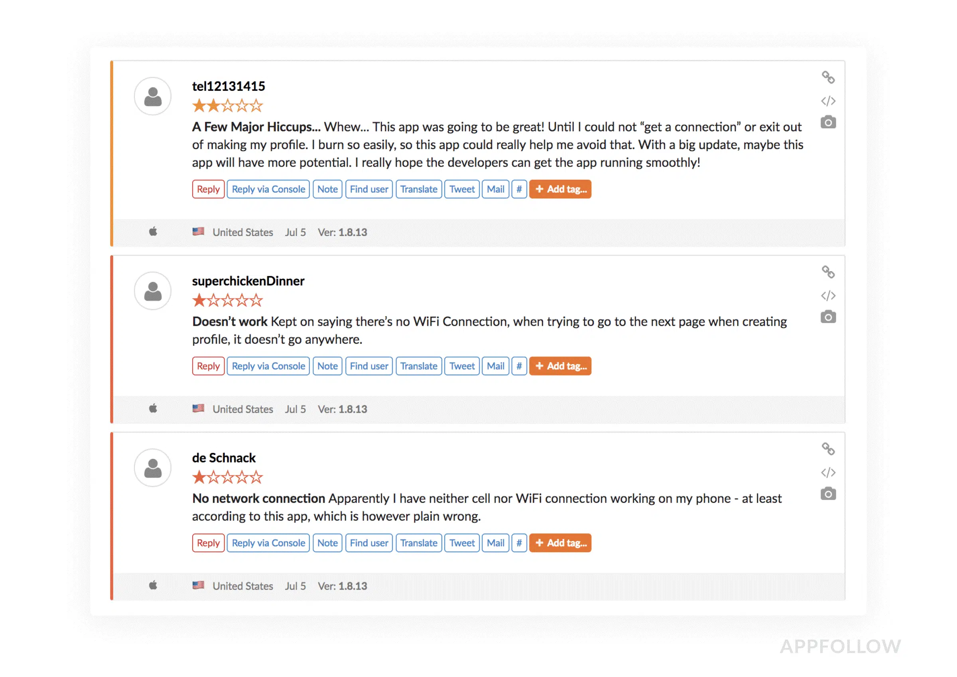Copy permalink icon for tel12131415 review
This screenshot has width=957, height=677.
(x=827, y=77)
